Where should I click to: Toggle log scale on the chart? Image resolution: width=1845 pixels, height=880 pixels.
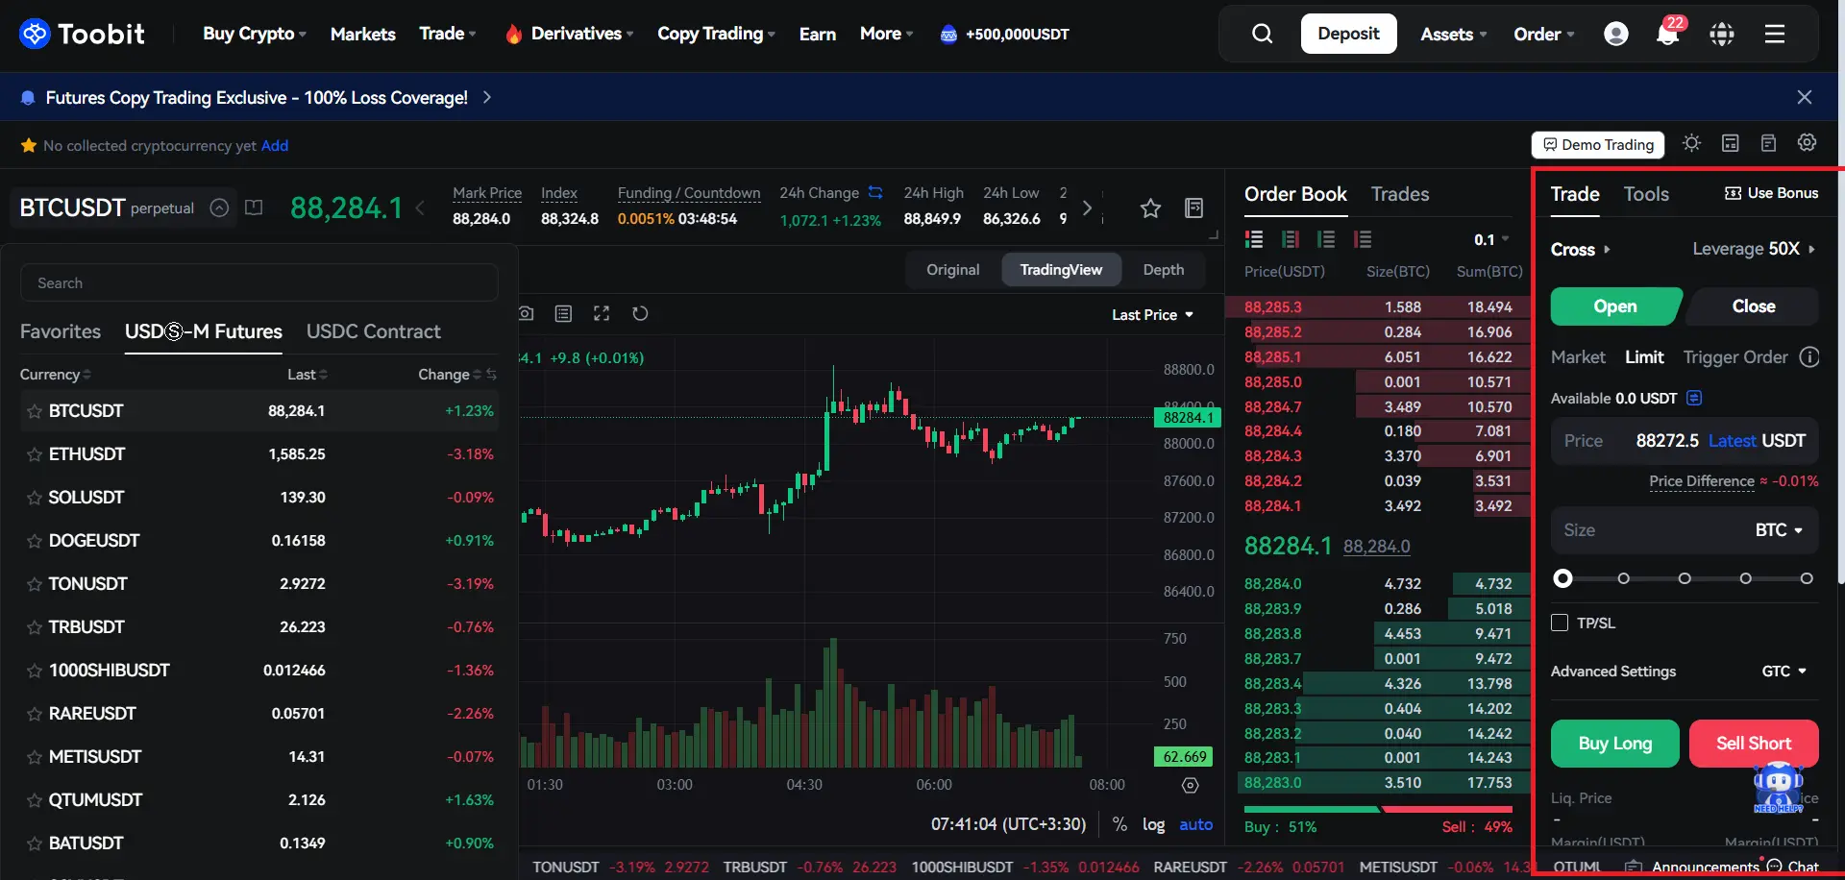[1153, 824]
